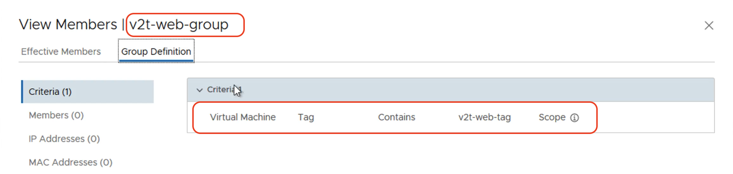The image size is (733, 174).
Task: Click the Virtual Machine criteria text
Action: [x=243, y=117]
